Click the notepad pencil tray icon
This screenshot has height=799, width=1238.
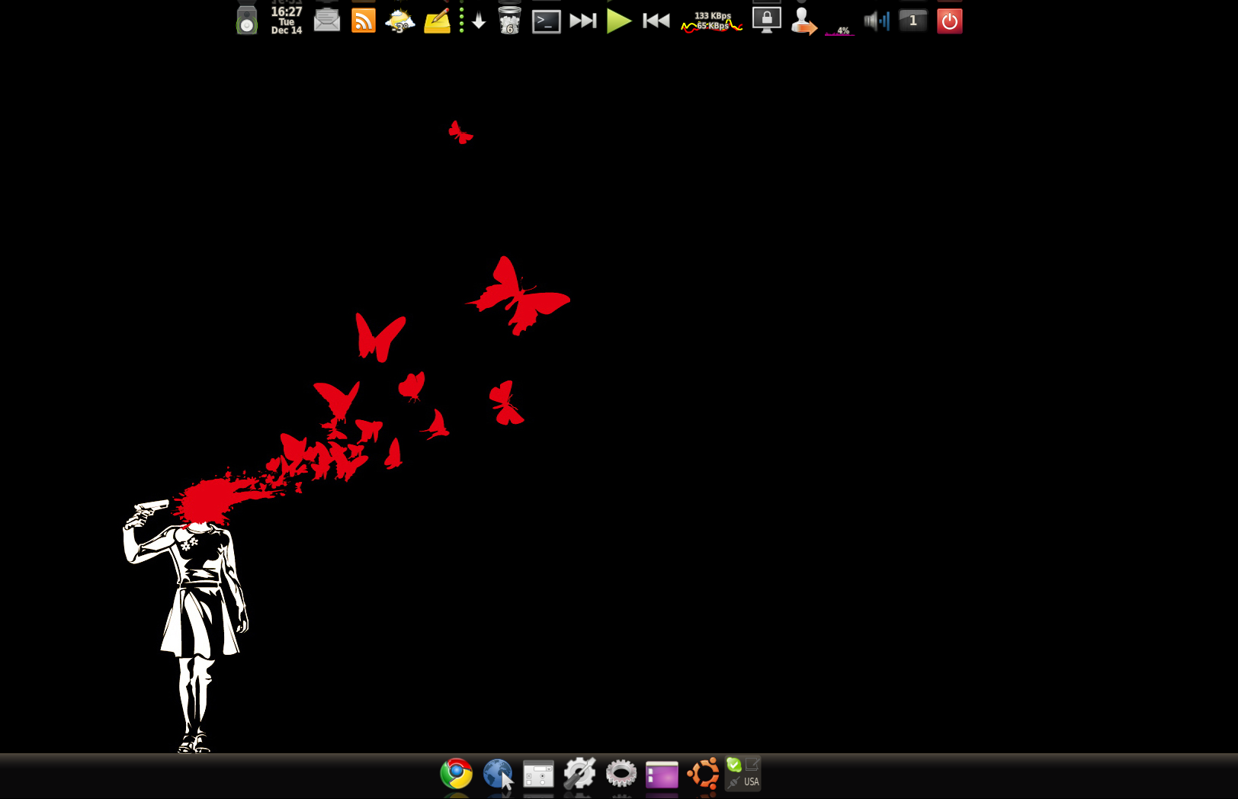[x=752, y=764]
